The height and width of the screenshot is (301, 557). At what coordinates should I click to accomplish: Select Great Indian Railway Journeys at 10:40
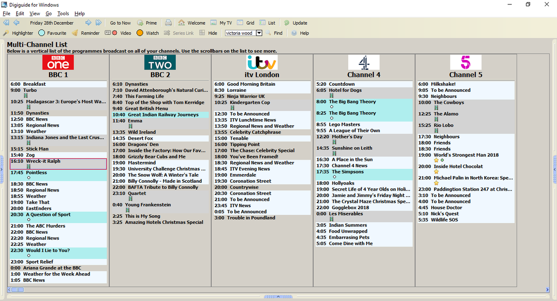click(160, 115)
